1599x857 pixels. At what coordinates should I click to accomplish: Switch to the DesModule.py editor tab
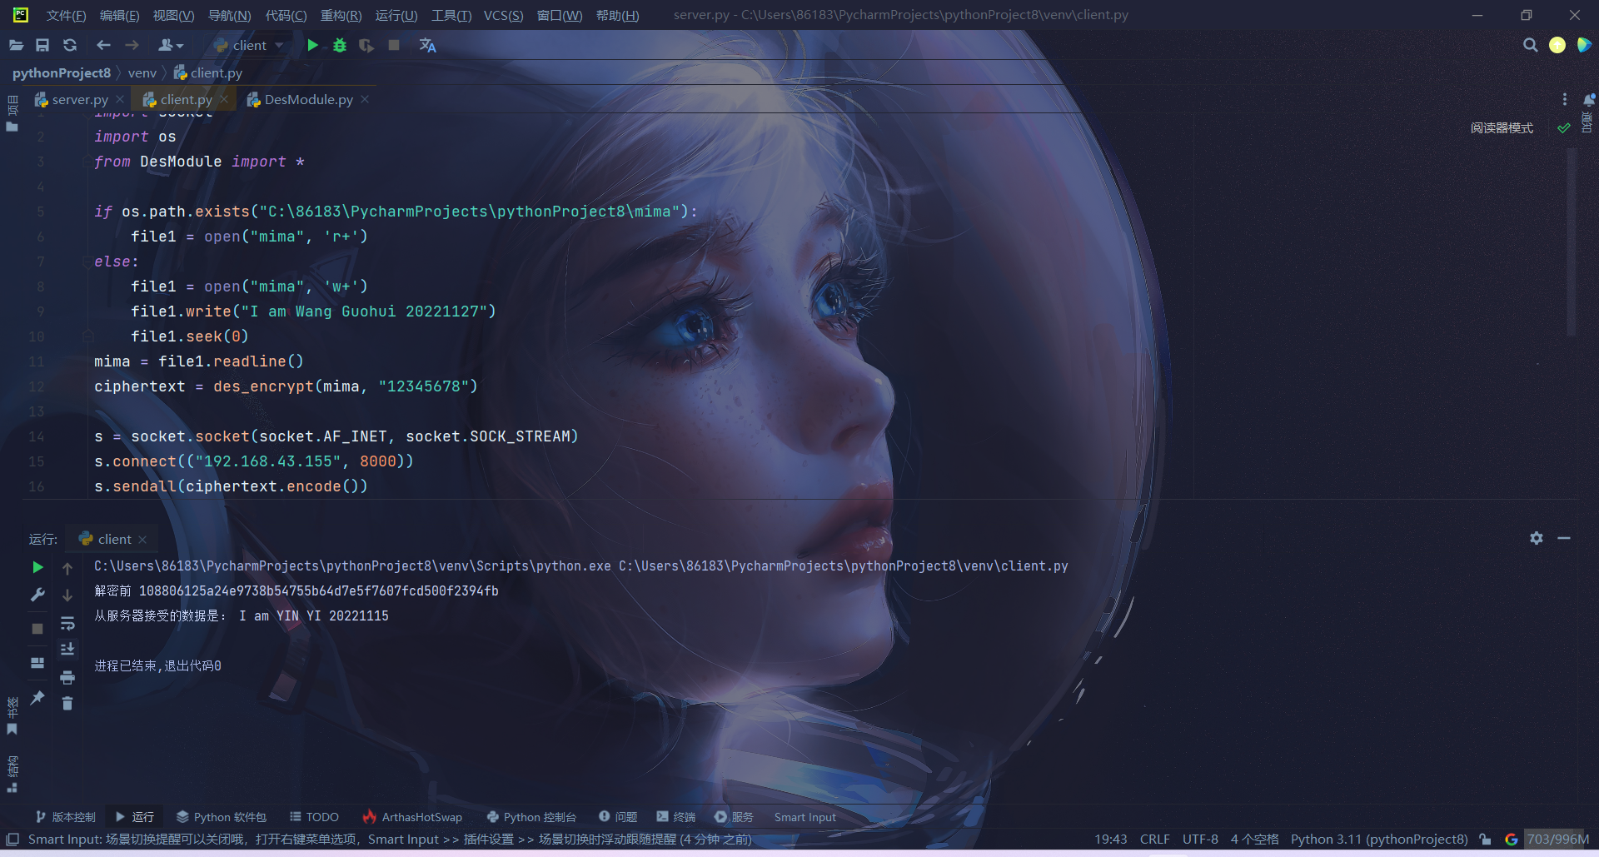(308, 100)
